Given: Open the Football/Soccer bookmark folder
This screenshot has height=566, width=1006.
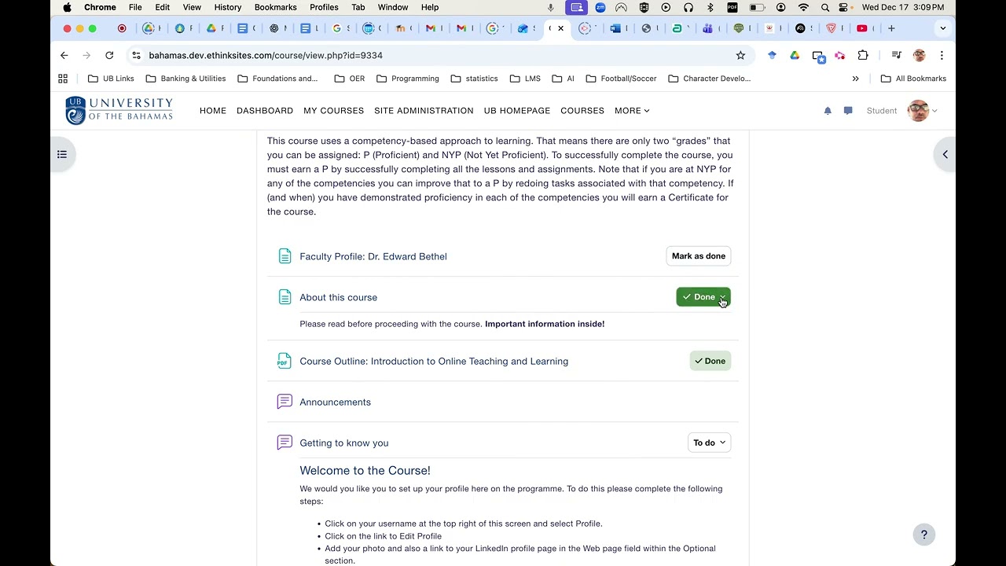Looking at the screenshot, I should [620, 79].
